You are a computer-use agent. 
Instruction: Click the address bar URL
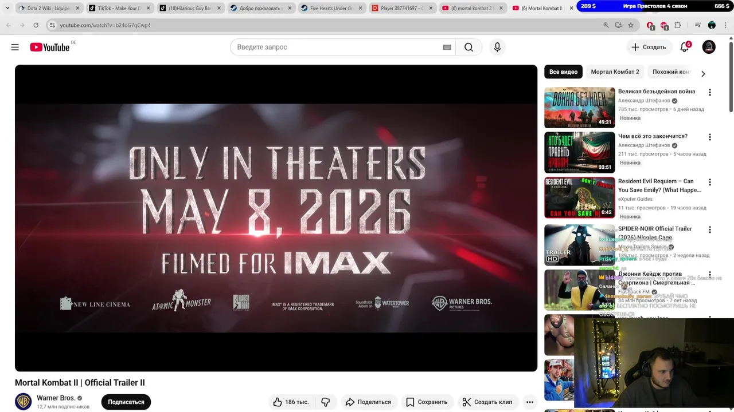(x=106, y=25)
